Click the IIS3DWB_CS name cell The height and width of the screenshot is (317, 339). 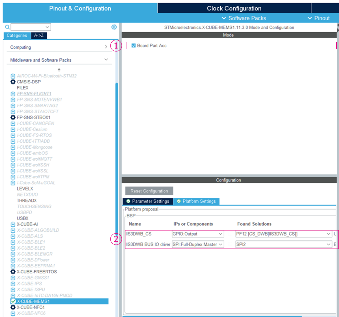(x=138, y=234)
